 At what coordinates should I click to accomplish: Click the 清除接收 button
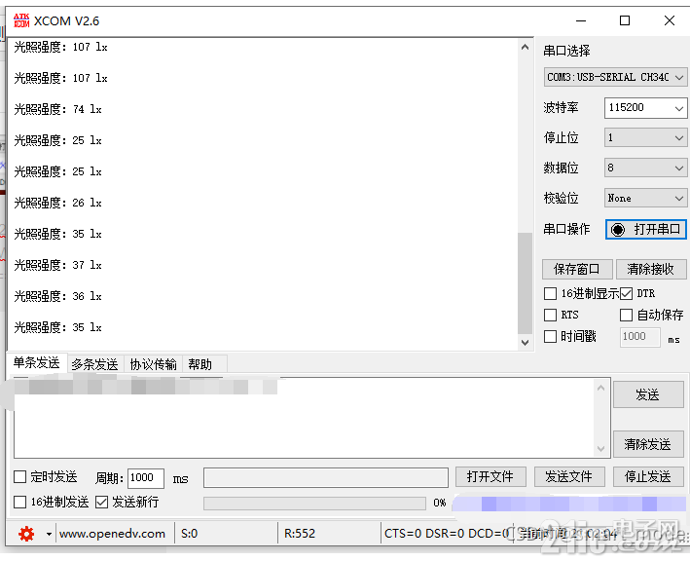[651, 269]
